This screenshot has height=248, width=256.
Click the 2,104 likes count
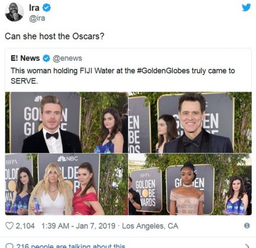[25, 226]
